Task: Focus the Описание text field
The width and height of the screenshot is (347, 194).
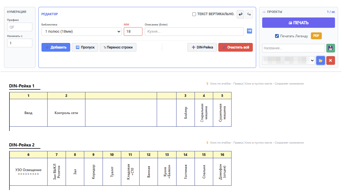Action: (194, 32)
